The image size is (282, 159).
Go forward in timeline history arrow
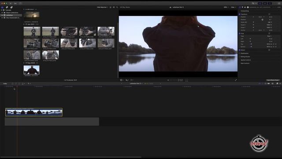pyautogui.click(x=160, y=83)
